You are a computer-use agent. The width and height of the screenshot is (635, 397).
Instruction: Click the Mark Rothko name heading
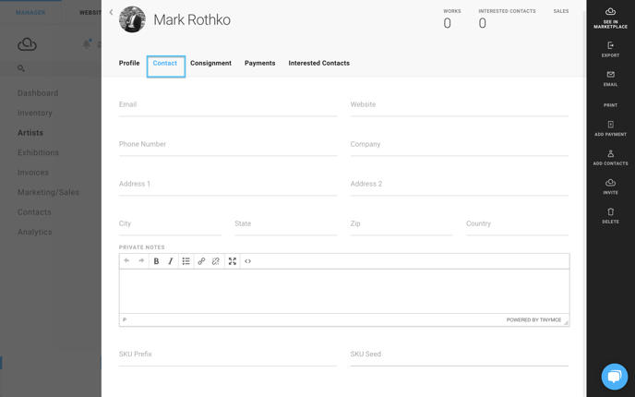point(192,20)
